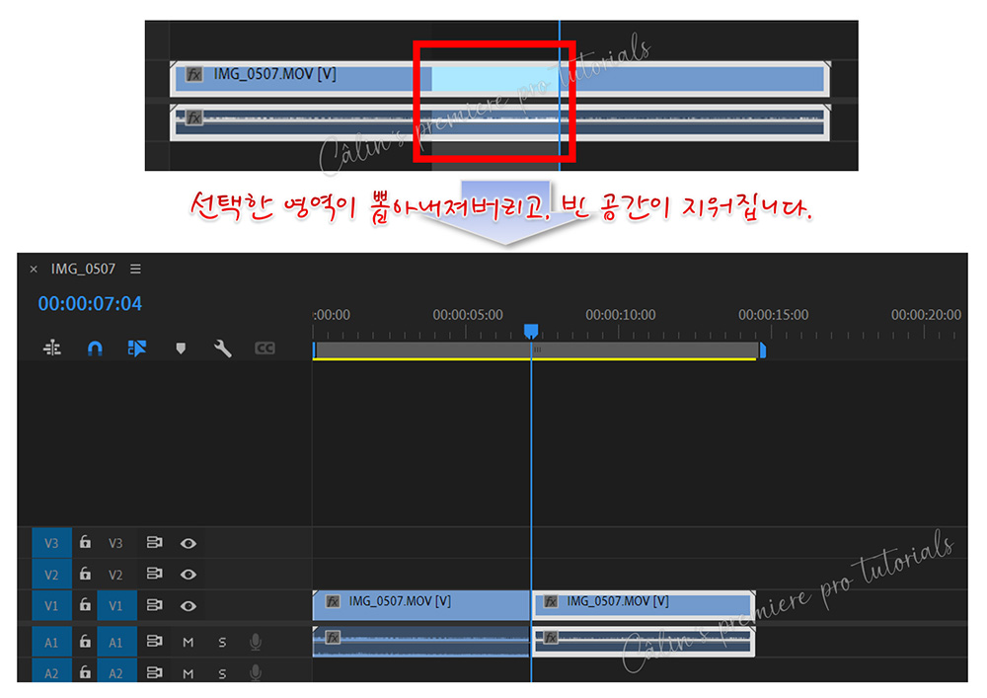Open Timeline display settings wrench
Image resolution: width=987 pixels, height=698 pixels.
pyautogui.click(x=222, y=349)
